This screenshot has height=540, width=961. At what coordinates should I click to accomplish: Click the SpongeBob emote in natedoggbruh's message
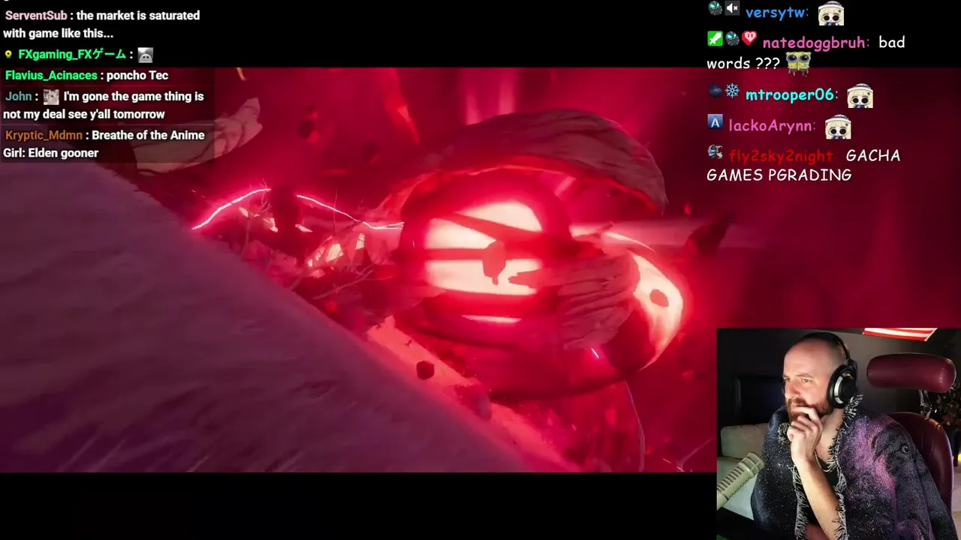point(799,63)
